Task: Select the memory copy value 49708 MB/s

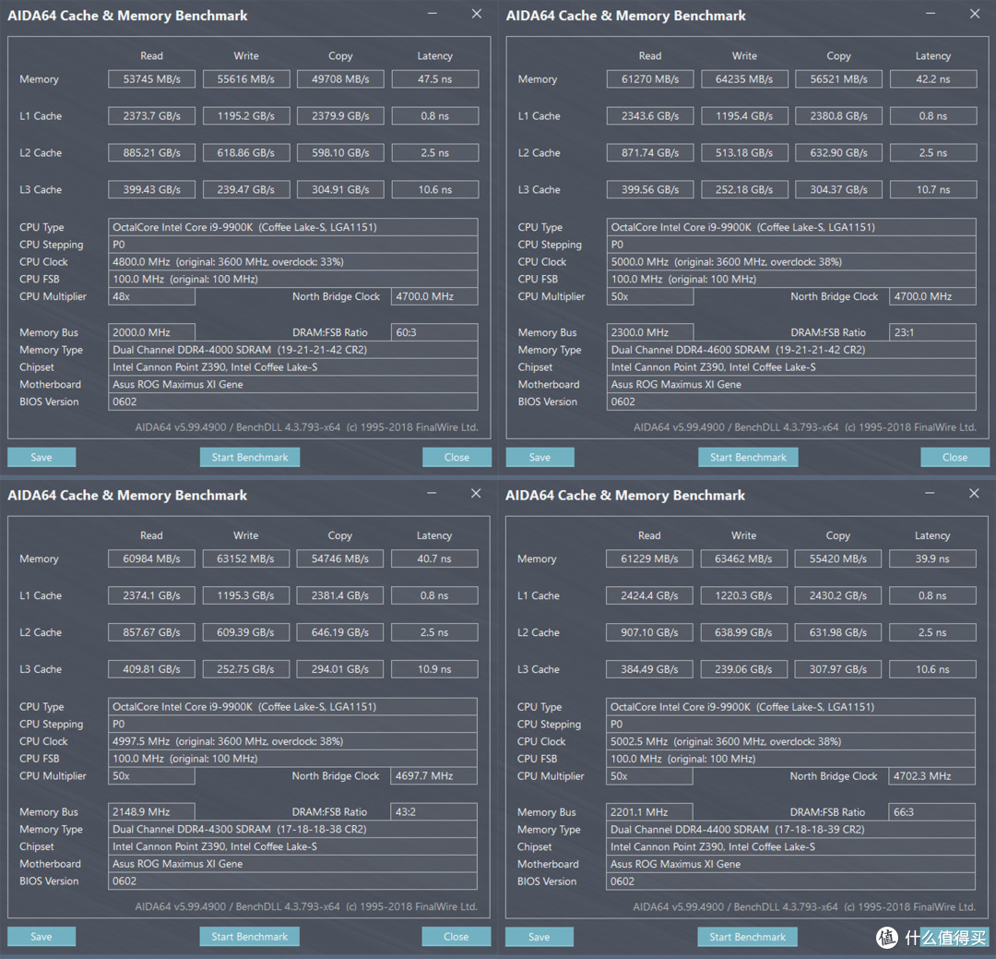Action: click(x=340, y=79)
